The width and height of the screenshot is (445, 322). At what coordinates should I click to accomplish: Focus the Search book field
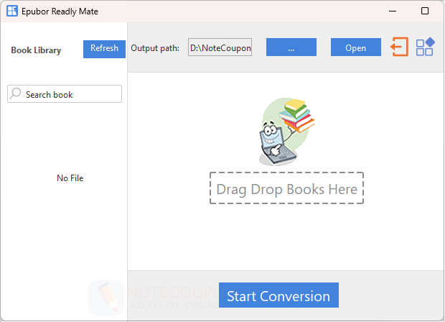[x=65, y=93]
